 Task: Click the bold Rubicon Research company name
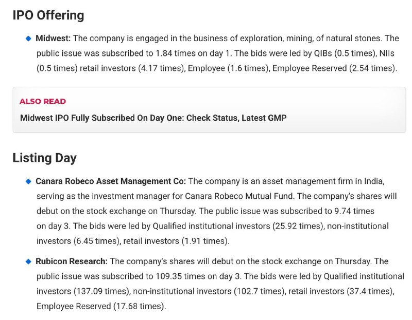point(72,261)
